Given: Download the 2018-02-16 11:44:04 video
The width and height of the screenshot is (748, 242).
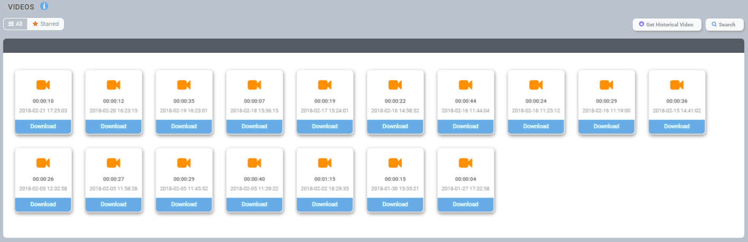Looking at the screenshot, I should (x=466, y=126).
